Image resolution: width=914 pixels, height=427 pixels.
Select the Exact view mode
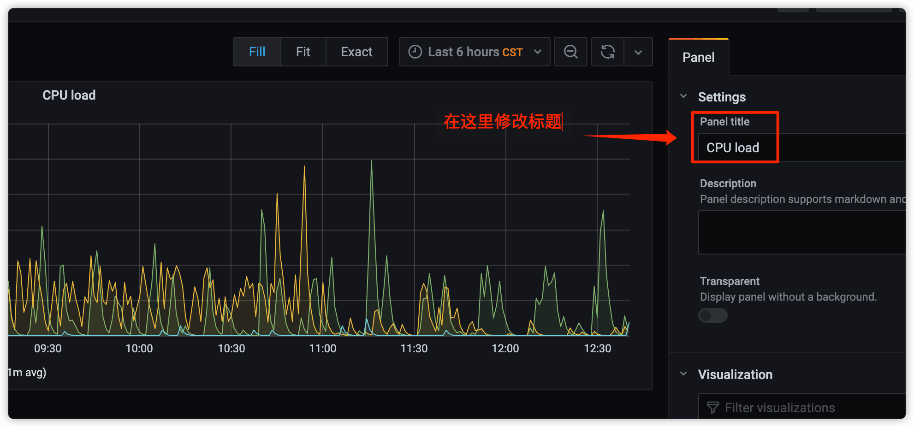point(356,52)
